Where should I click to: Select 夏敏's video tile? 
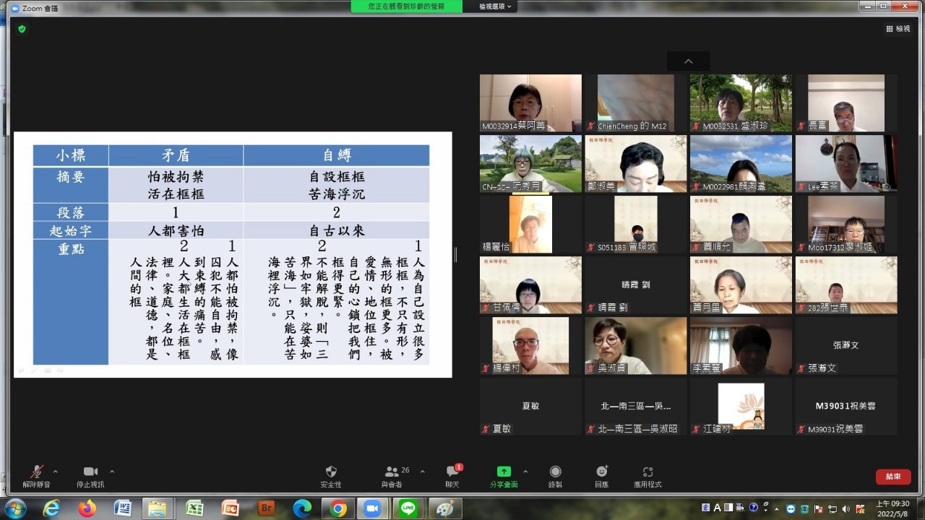click(530, 405)
